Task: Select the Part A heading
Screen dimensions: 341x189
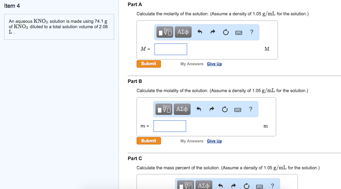Action: 135,4
